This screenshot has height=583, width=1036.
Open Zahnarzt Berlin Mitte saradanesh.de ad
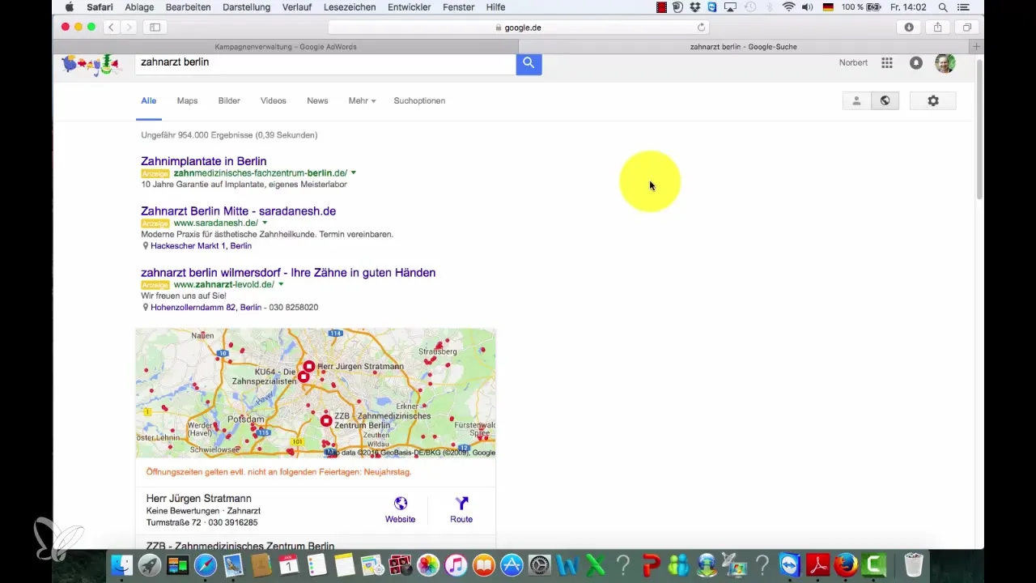pos(238,211)
